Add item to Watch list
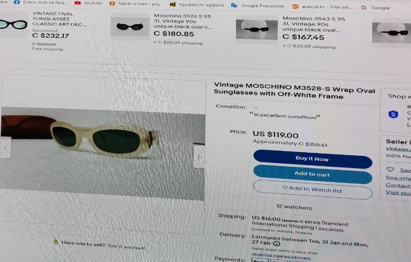 (x=313, y=189)
